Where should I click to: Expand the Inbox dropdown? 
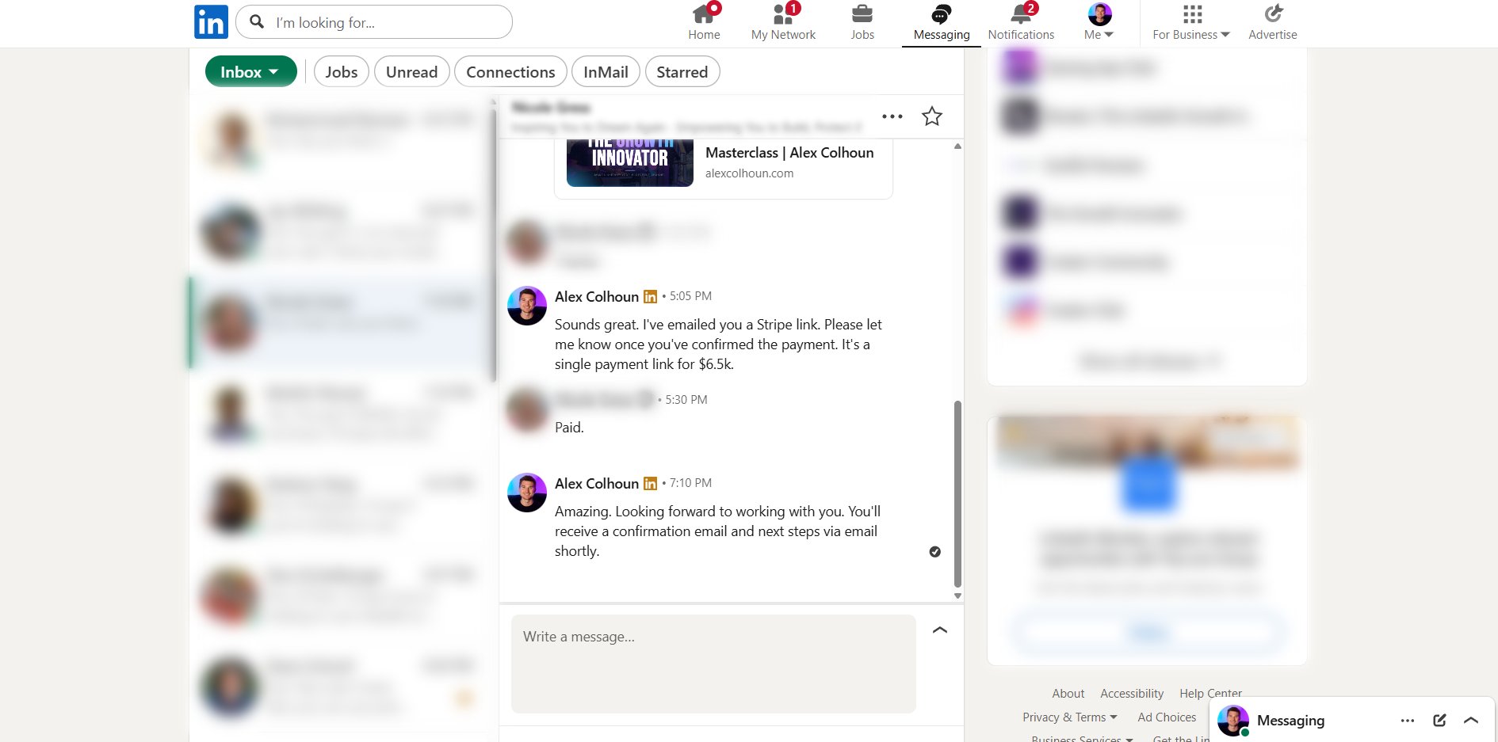(x=250, y=72)
